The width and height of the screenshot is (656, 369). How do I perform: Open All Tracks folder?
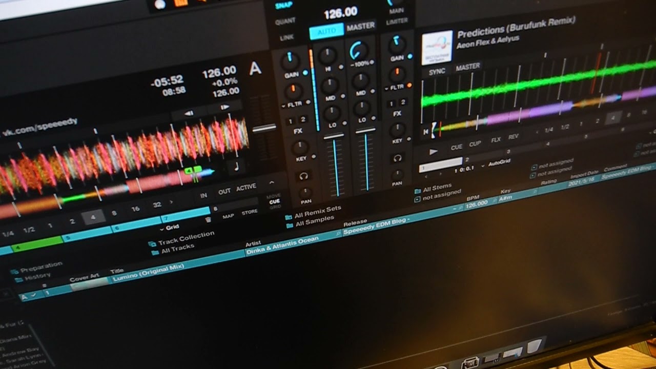point(173,250)
